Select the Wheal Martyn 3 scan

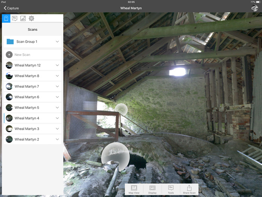pyautogui.click(x=27, y=129)
